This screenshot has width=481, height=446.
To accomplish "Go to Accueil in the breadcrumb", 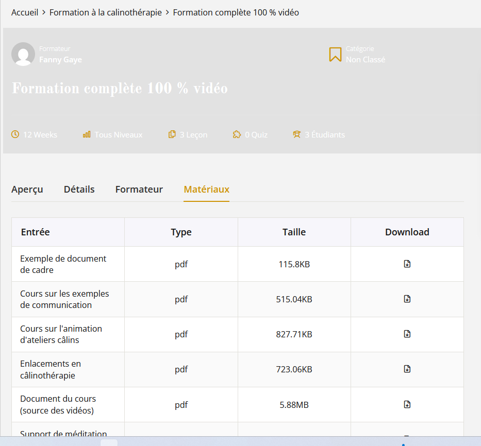I will (25, 12).
